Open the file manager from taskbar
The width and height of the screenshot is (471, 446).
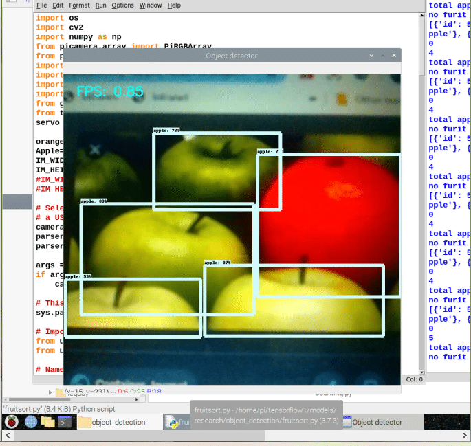[47, 422]
